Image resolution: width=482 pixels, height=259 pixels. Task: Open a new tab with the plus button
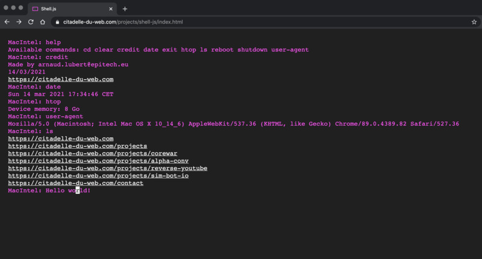[x=125, y=9]
